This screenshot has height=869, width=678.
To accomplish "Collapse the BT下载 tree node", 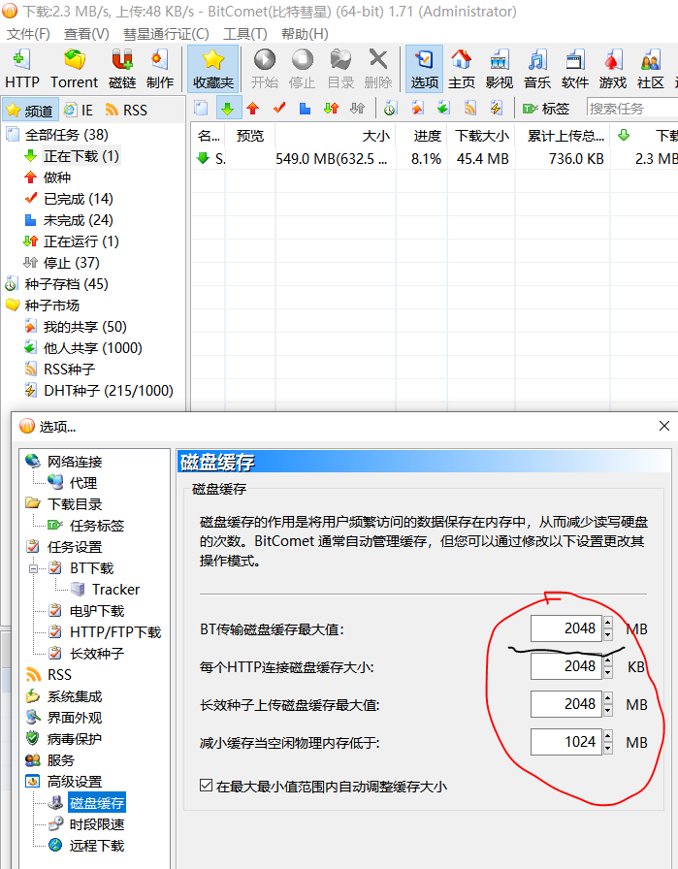I will (x=34, y=568).
